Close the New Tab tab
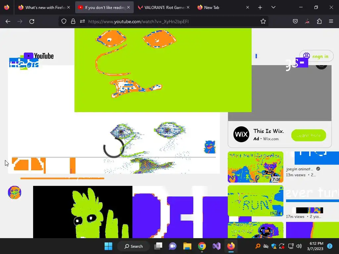The image size is (339, 254). [x=248, y=7]
